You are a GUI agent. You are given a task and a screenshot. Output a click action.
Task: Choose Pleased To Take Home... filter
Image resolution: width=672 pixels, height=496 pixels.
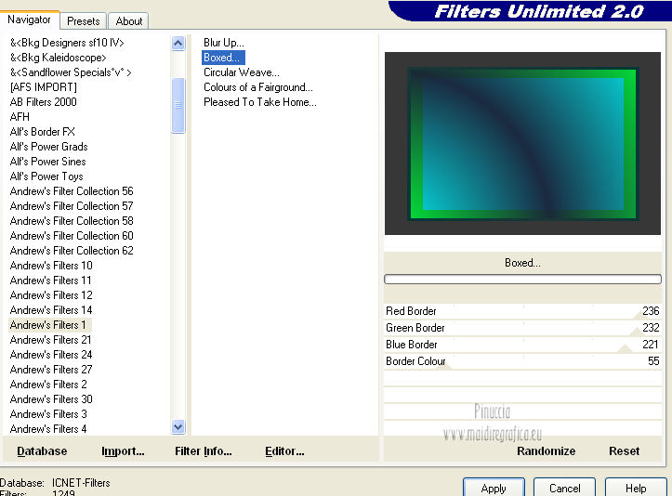259,102
